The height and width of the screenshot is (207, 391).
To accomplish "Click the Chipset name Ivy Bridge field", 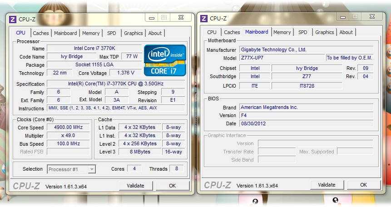I will point(307,68).
